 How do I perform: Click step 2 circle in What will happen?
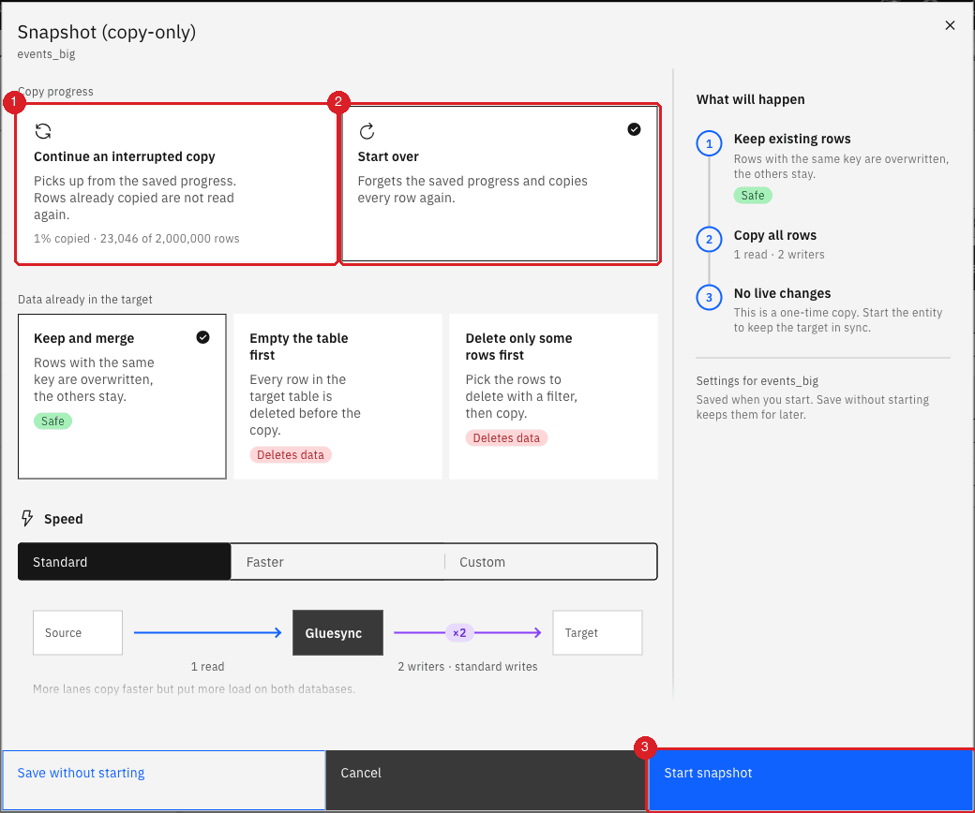click(709, 239)
